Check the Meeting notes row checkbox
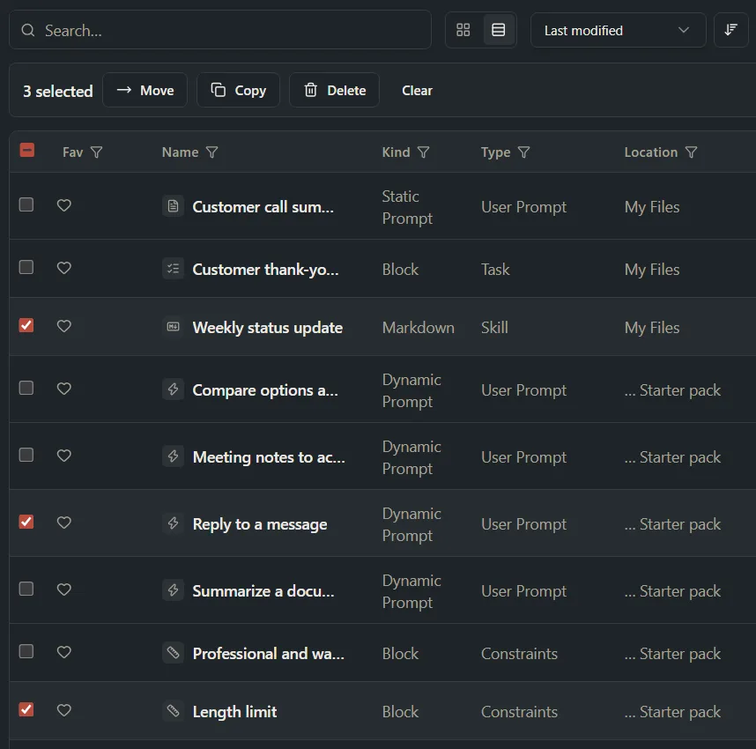Screen dimensions: 756x749 (x=26, y=455)
